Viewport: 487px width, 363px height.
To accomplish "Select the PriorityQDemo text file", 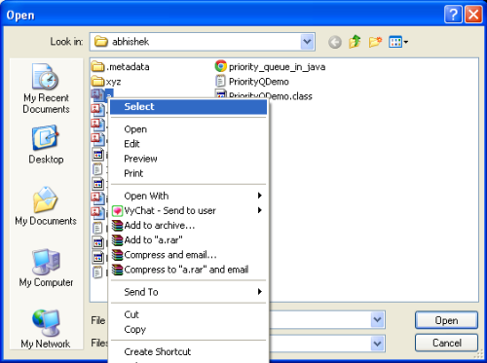I will [x=252, y=82].
